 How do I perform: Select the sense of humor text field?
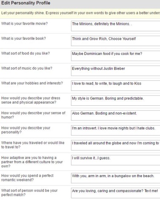[x=116, y=115]
